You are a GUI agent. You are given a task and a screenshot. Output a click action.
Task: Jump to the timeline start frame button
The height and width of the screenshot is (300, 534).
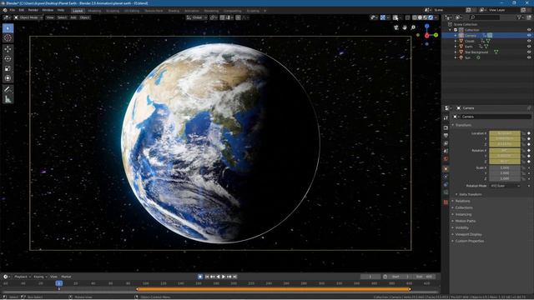tap(207, 277)
